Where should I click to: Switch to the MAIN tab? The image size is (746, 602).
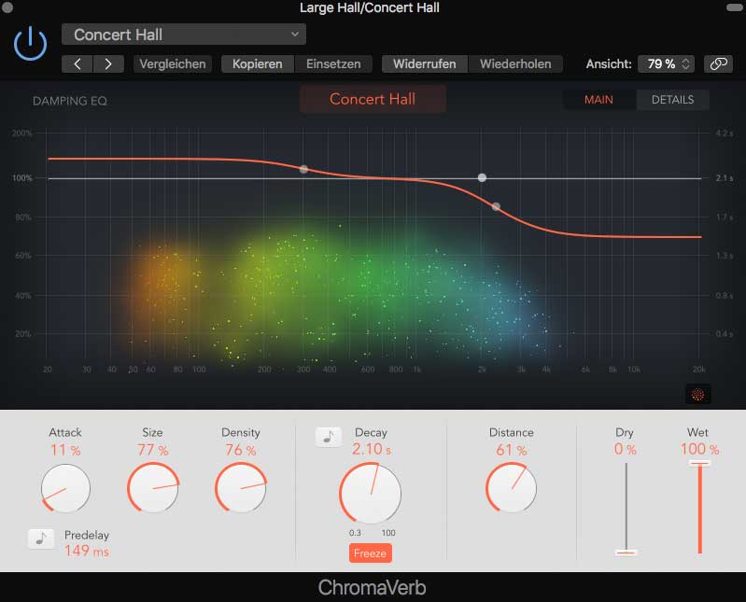(x=598, y=99)
